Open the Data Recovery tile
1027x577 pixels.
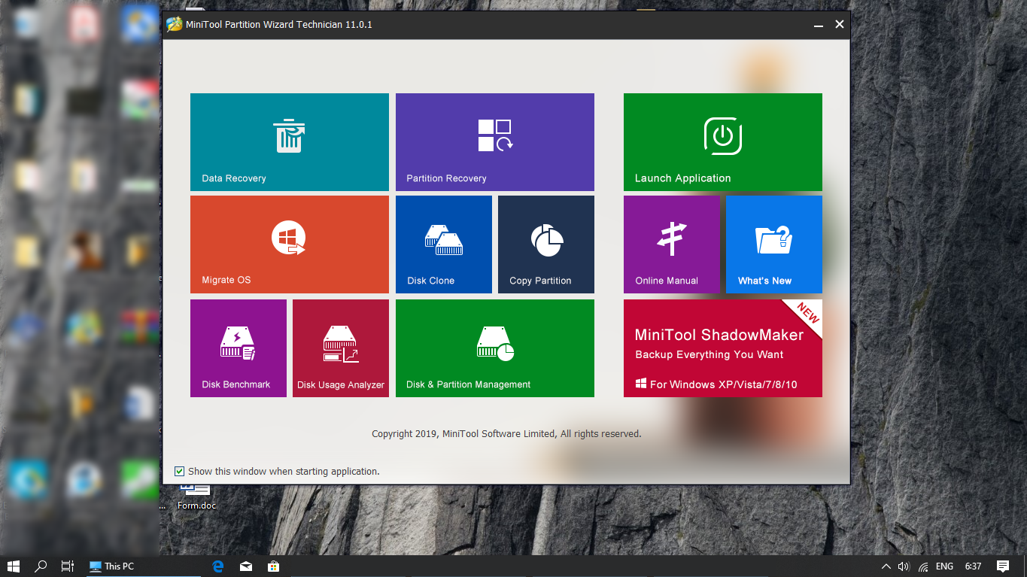[290, 142]
